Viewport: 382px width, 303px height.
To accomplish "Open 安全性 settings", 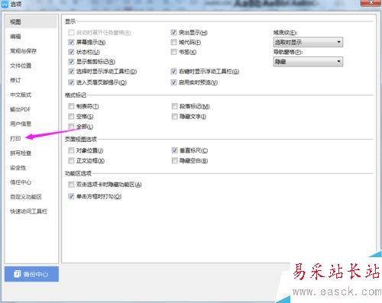I will coord(18,168).
